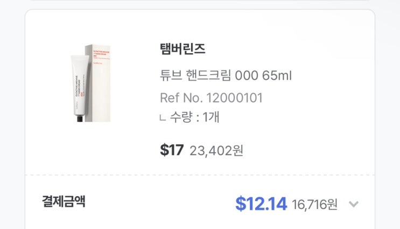Click the └ indent mark before 수량
The height and width of the screenshot is (229, 400).
point(162,119)
